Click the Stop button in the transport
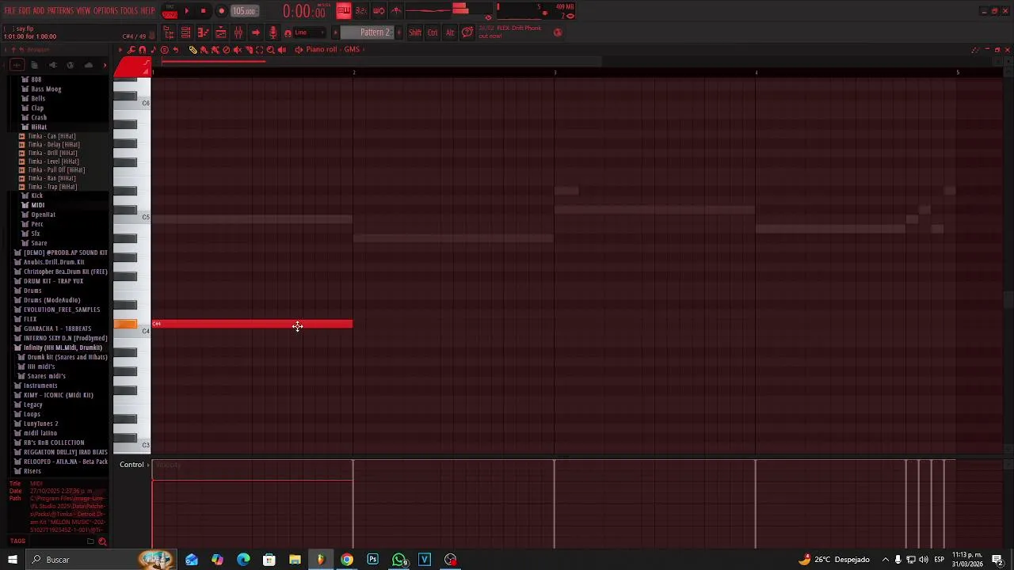Image resolution: width=1014 pixels, height=570 pixels. click(x=203, y=11)
